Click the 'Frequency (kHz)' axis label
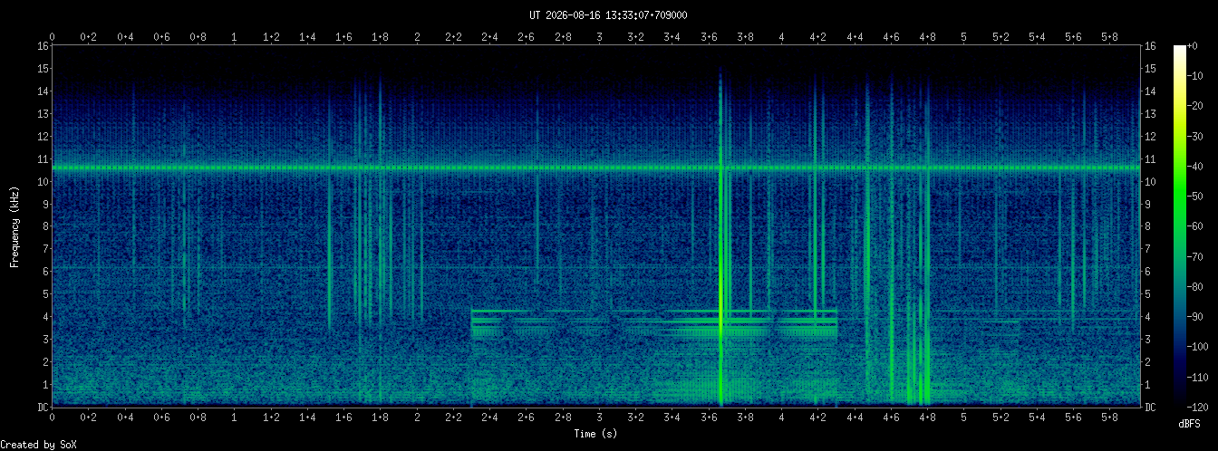This screenshot has height=451, width=1218. tap(14, 225)
